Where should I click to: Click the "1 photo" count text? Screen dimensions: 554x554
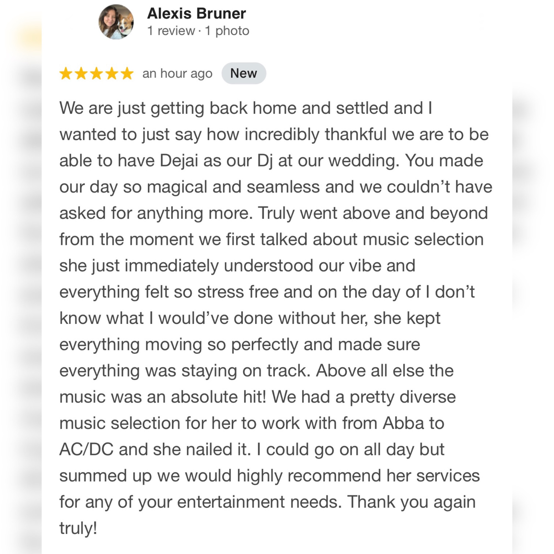click(x=227, y=31)
